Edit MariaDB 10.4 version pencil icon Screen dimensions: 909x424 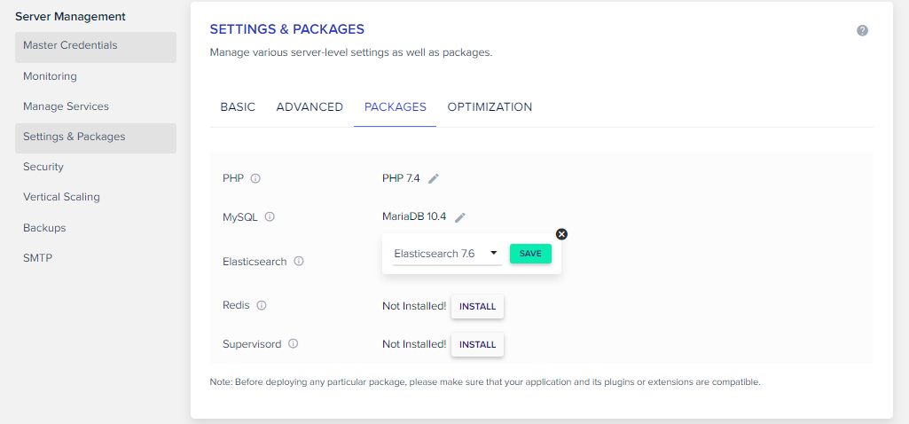click(x=460, y=217)
